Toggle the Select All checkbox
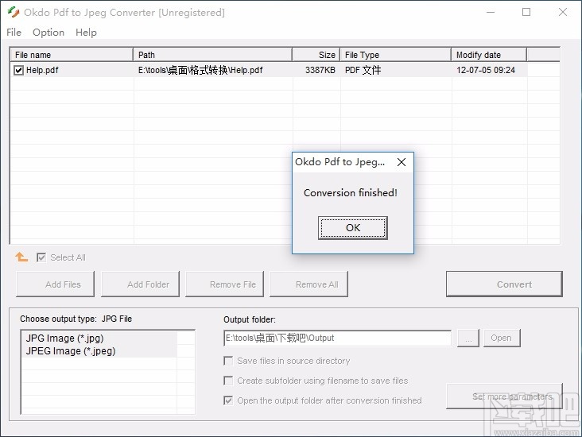 click(x=41, y=257)
